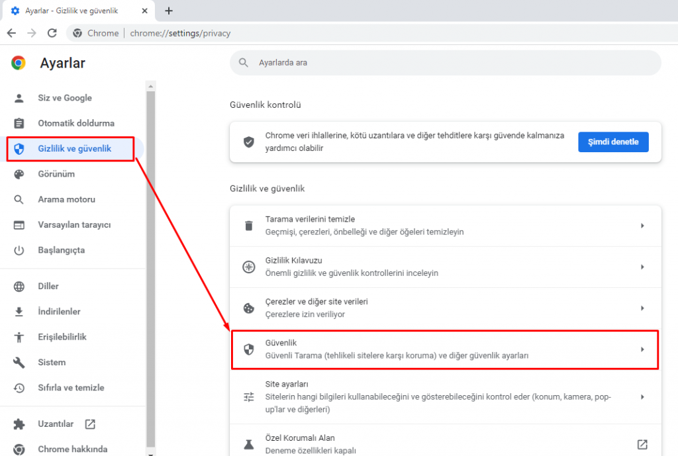Open Tarama verilerini temizle row

click(x=446, y=226)
